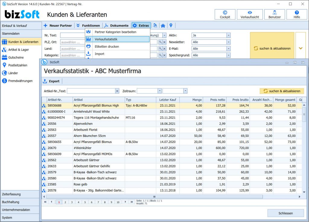Open the Verkaufssicht eye icon button

coord(250,14)
